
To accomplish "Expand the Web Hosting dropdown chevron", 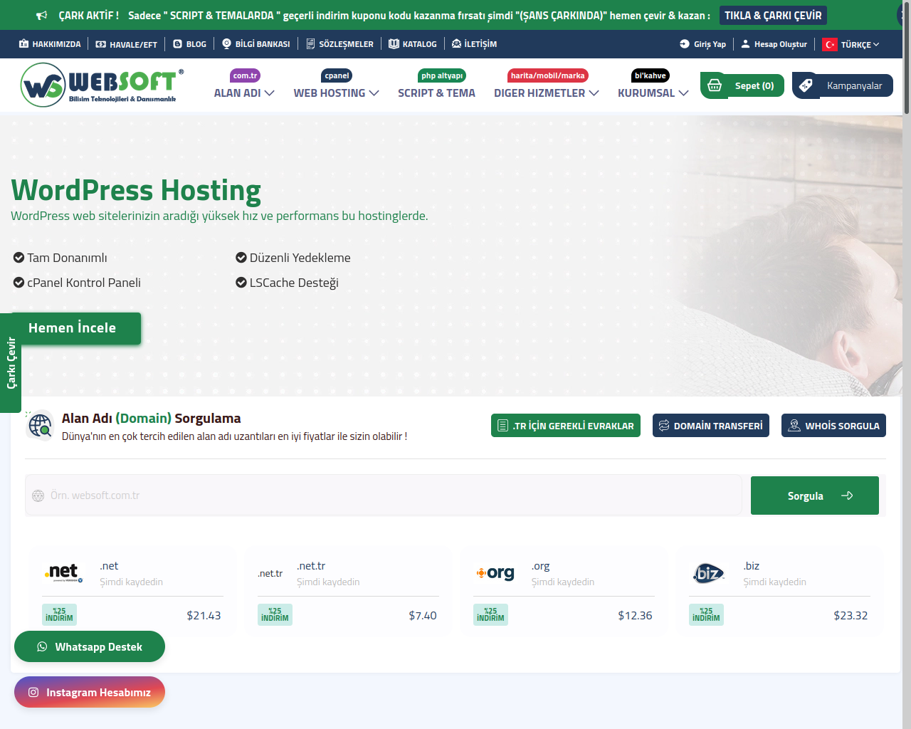I will [x=374, y=93].
